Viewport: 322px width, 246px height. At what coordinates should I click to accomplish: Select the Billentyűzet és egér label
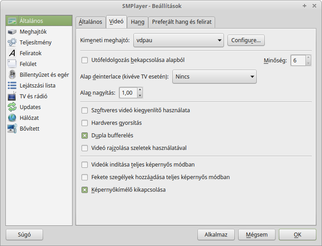(x=44, y=75)
